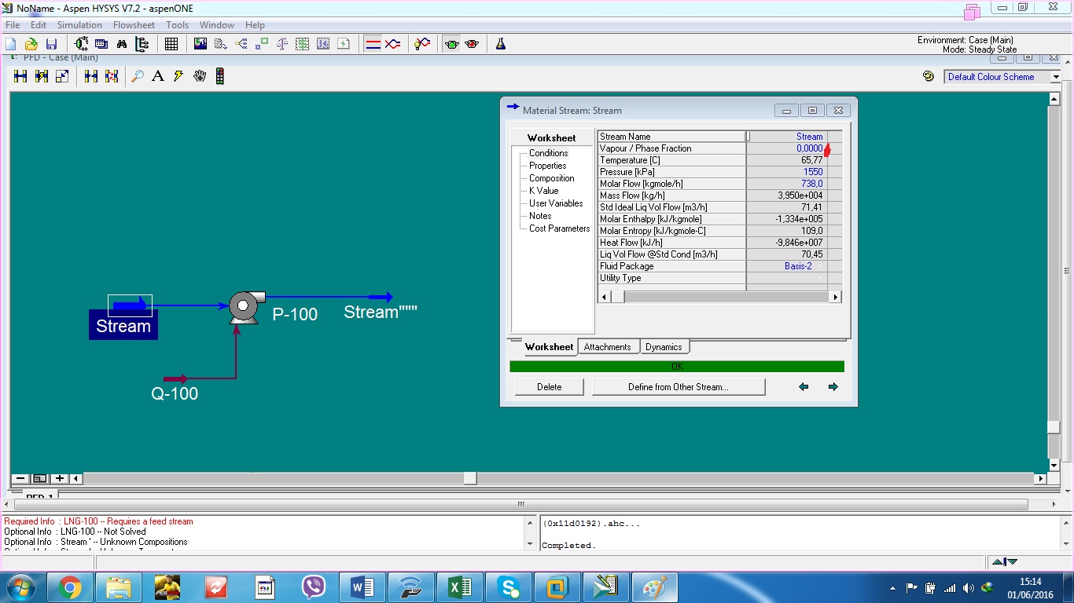The height and width of the screenshot is (603, 1074).
Task: Click the lightbulb optimizer toolbar icon
Action: 422,44
